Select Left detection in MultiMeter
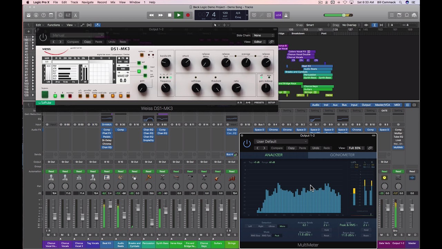Image resolution: width=442 pixels, height=249 pixels. tap(250, 226)
